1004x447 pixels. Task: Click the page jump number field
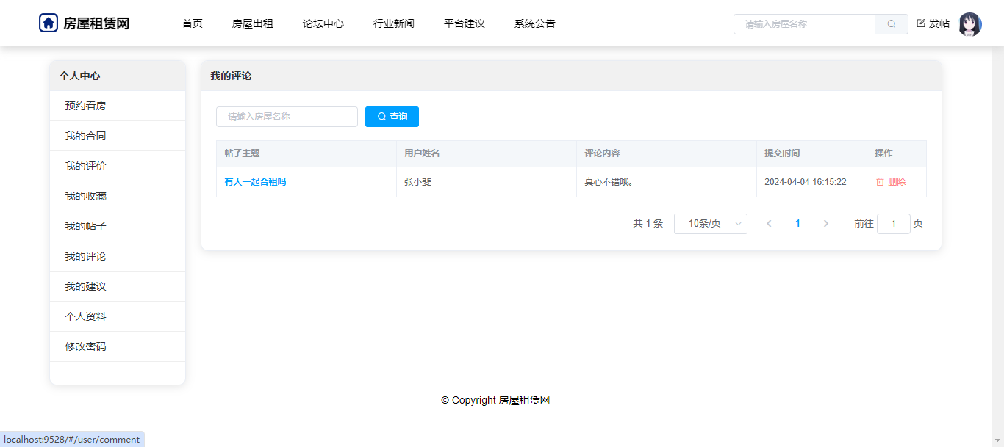pyautogui.click(x=893, y=224)
